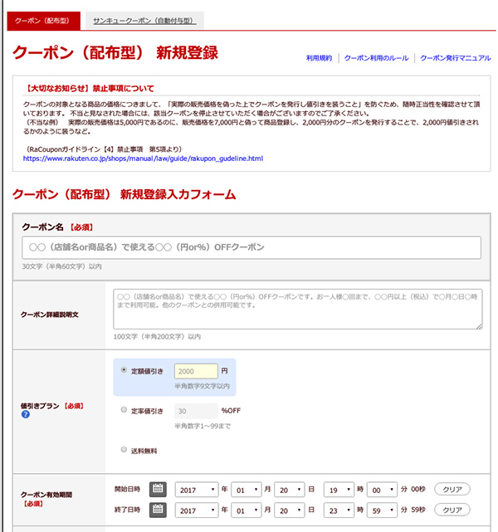Open the start date calendar picker
498x532 pixels.
(158, 489)
